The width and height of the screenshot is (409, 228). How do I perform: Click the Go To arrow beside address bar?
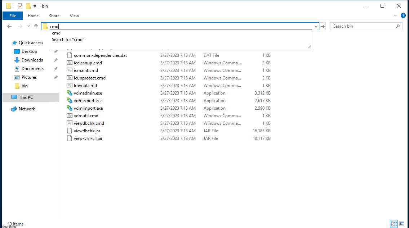coord(323,26)
